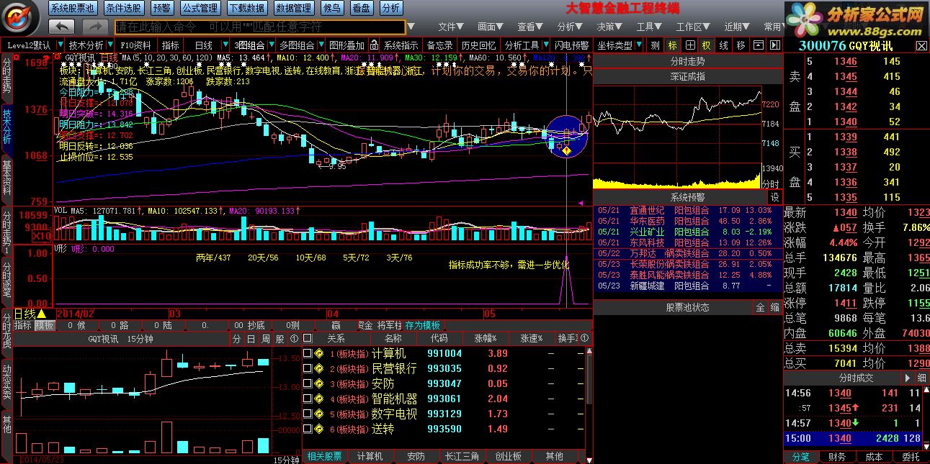Select the 线 line drawing icon
Image resolution: width=930 pixels, height=464 pixels.
click(x=723, y=45)
